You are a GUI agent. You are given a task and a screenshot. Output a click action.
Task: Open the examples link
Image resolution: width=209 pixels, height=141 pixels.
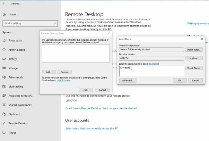[x=154, y=64]
